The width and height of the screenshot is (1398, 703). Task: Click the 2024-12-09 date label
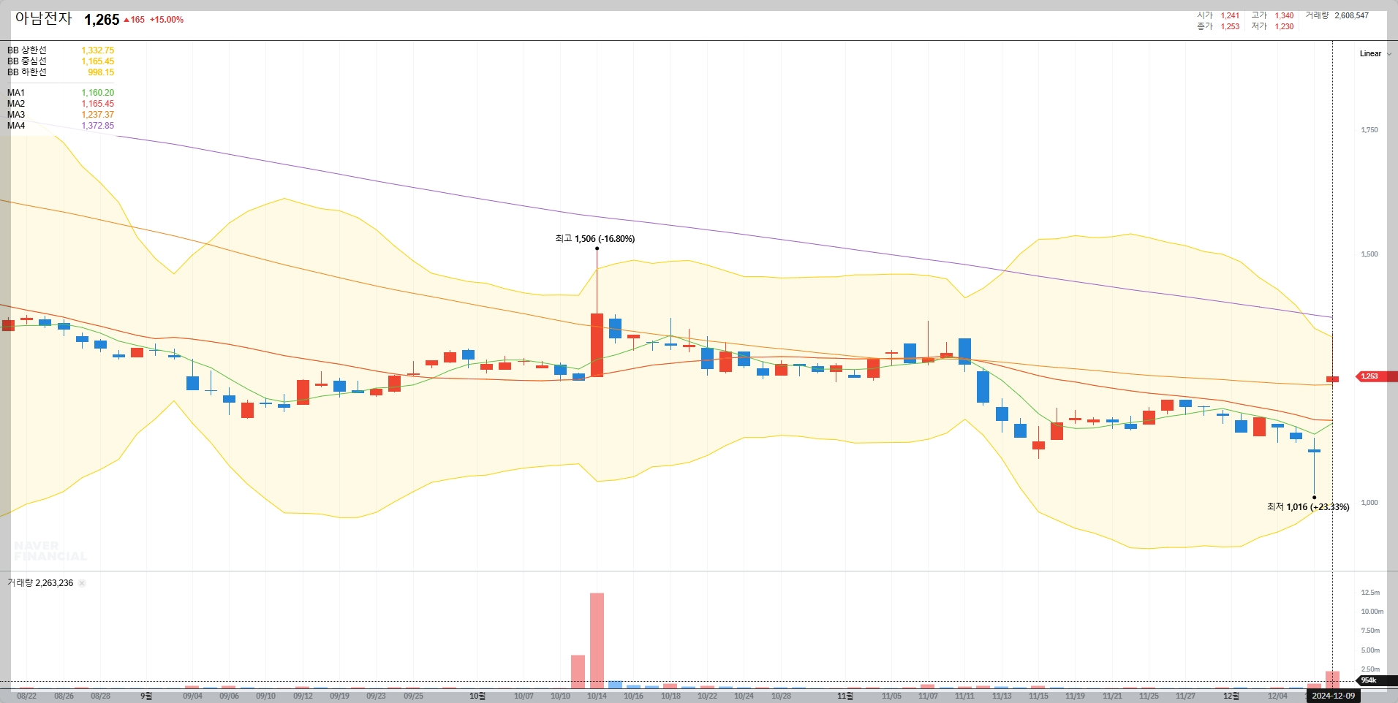click(x=1333, y=696)
